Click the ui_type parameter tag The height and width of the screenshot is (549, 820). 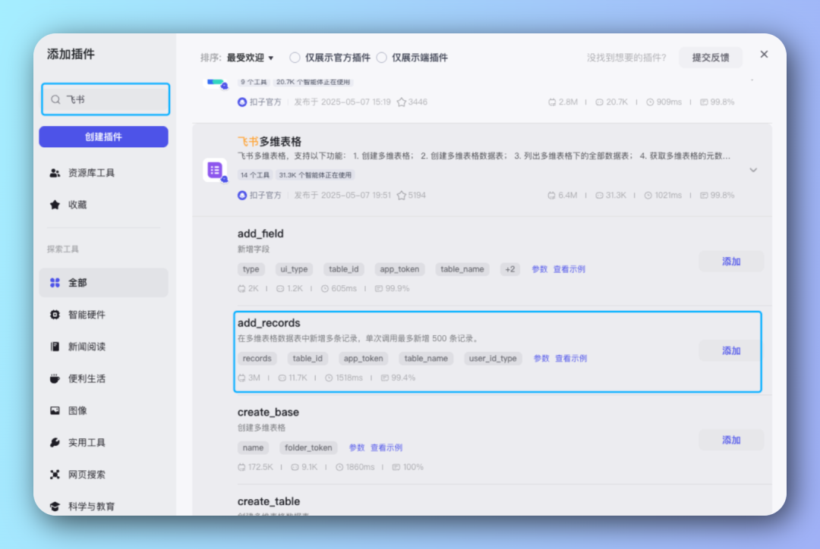click(294, 269)
